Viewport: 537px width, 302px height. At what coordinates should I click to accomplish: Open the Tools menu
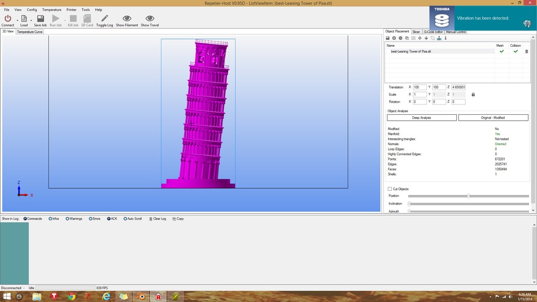pos(85,9)
